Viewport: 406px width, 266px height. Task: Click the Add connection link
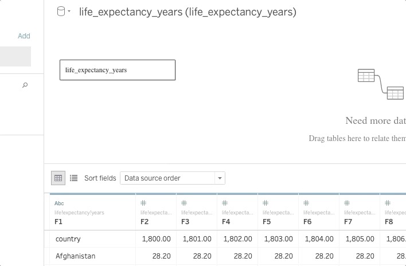24,36
